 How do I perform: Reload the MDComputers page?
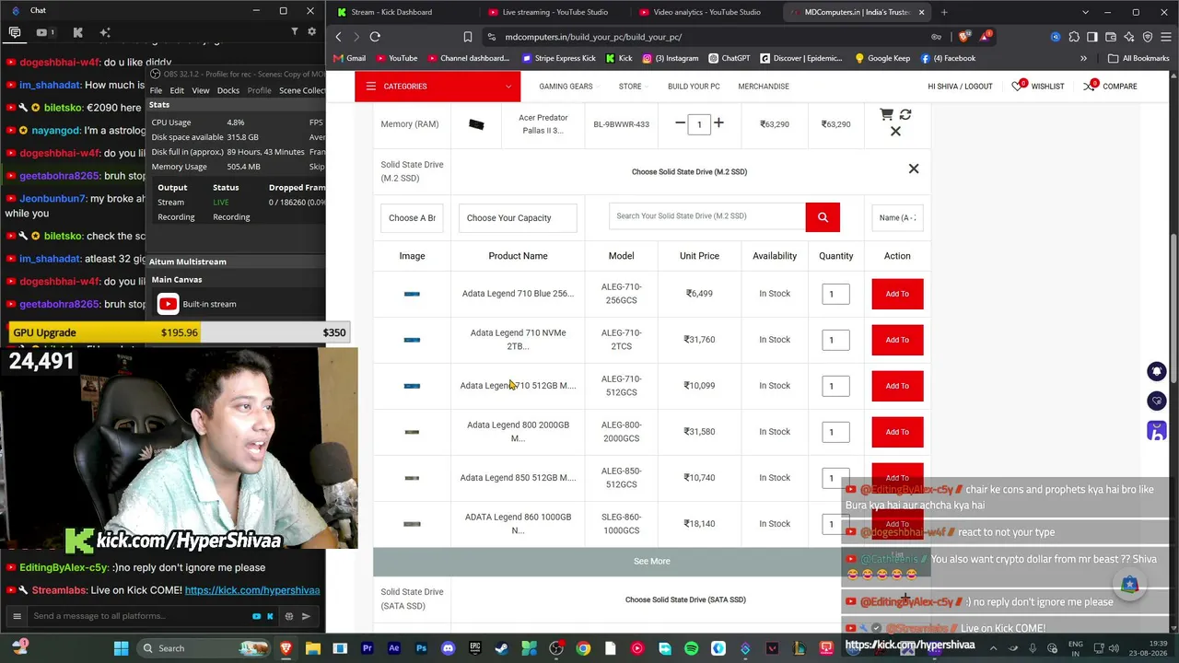click(x=375, y=37)
